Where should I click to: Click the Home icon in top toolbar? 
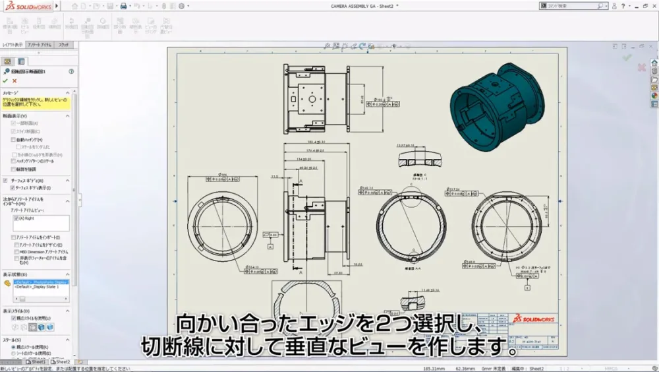74,6
